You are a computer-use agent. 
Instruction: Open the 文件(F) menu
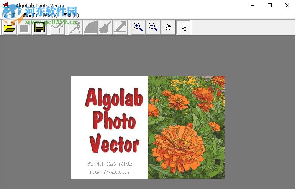(x=10, y=15)
